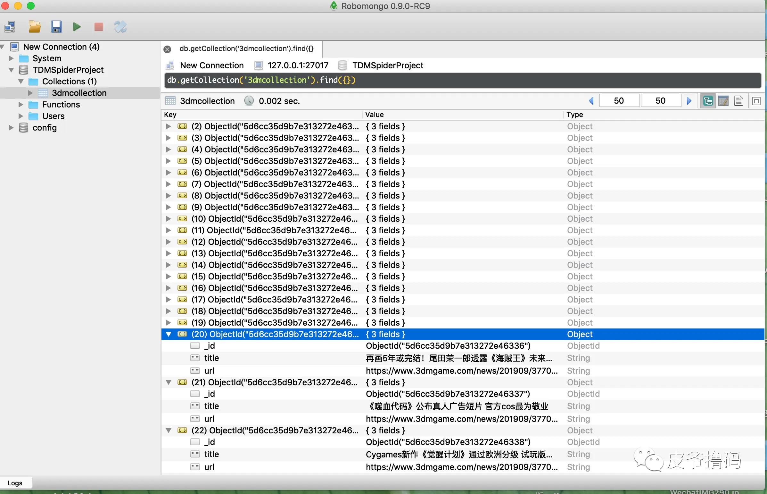Viewport: 767px width, 494px height.
Task: Close the db.getCollection query tab
Action: pyautogui.click(x=167, y=49)
